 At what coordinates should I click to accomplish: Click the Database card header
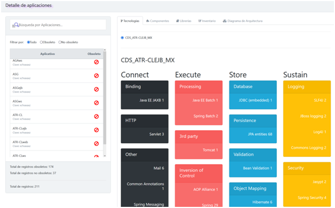(x=253, y=87)
